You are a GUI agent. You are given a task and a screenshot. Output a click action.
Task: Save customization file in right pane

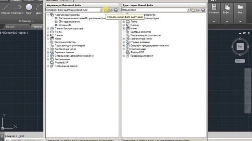tap(203, 10)
